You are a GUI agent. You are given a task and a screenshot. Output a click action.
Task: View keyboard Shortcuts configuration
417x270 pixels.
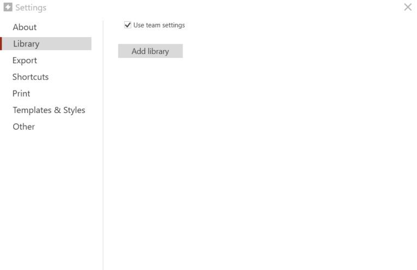pos(31,77)
